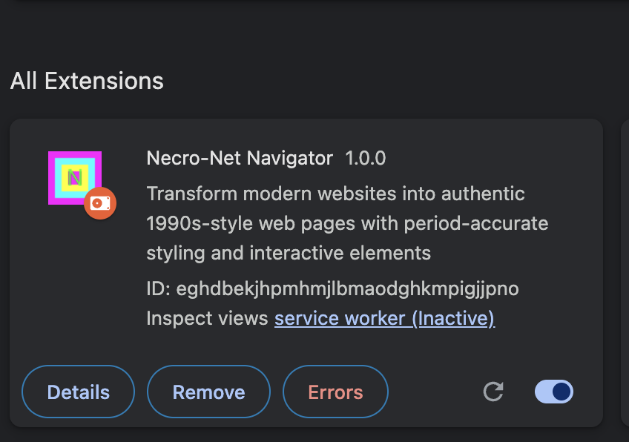The width and height of the screenshot is (629, 442).
Task: Disable the Necro-Net Navigator extension toggle
Action: click(553, 392)
